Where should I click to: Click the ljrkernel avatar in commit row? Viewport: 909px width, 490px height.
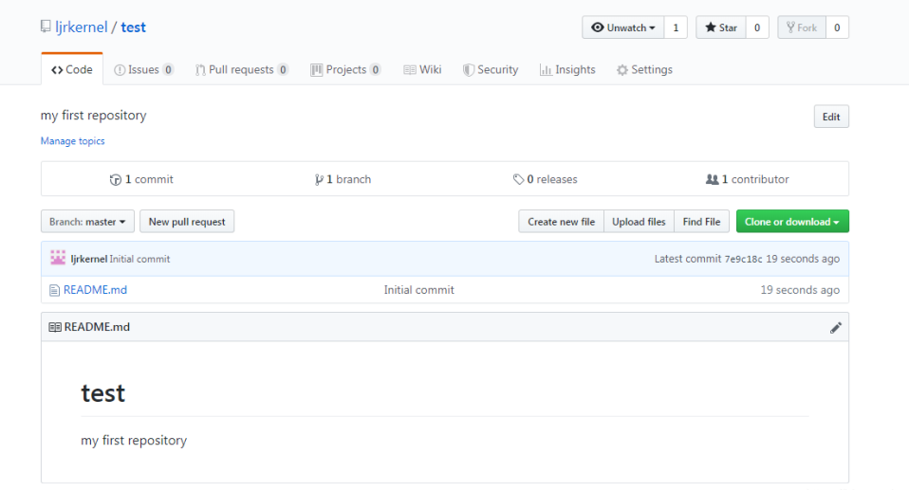click(x=57, y=258)
